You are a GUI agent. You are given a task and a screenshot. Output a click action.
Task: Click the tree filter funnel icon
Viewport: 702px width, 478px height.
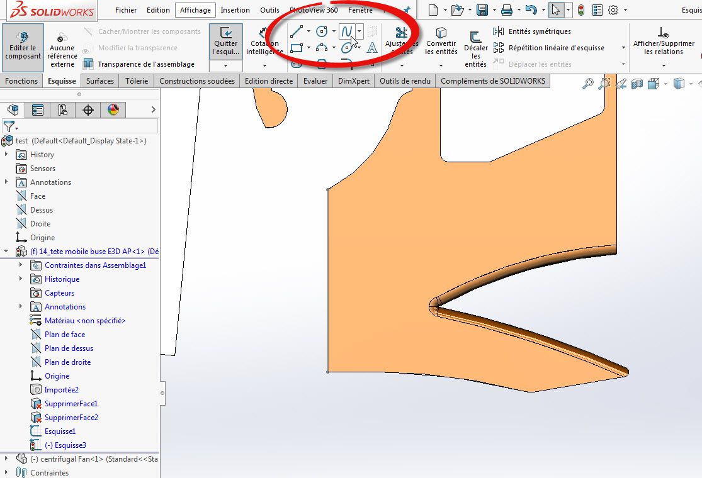[x=9, y=126]
